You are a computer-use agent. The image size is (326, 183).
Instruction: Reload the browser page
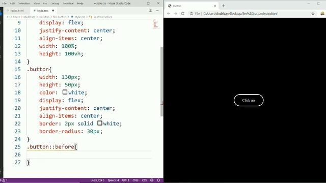coord(183,14)
